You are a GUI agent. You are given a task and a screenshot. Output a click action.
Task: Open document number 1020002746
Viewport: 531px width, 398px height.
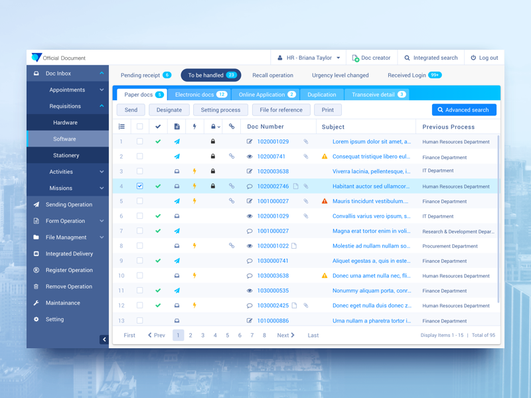[273, 186]
